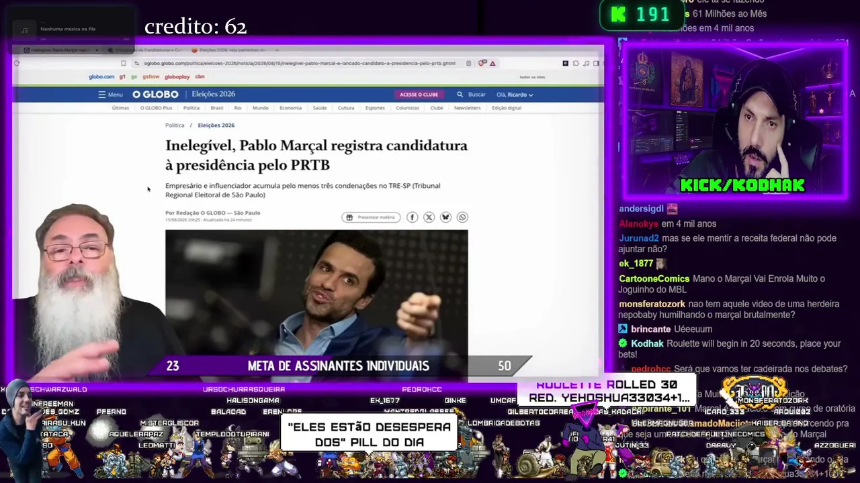Click the todos os sites link
The height and width of the screenshot is (483, 860).
(532, 77)
